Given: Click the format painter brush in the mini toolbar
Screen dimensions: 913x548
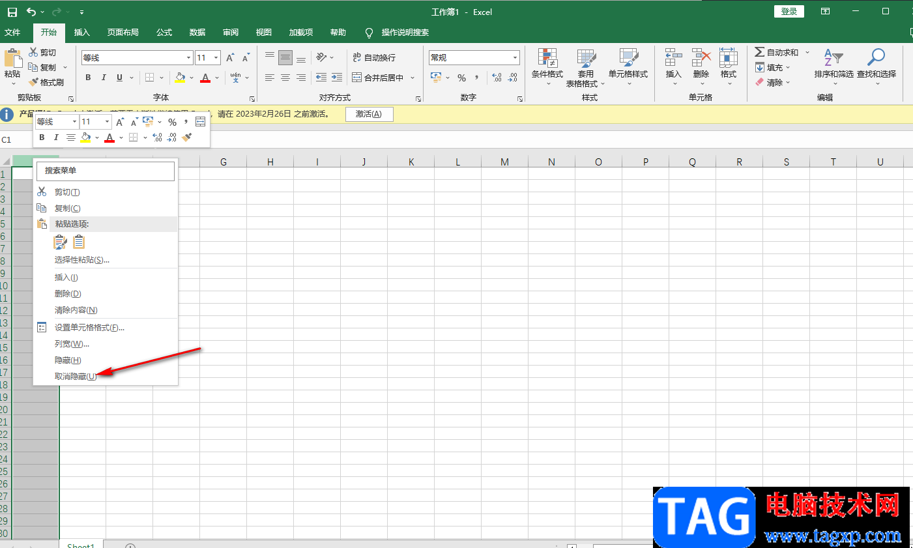Looking at the screenshot, I should coord(187,137).
